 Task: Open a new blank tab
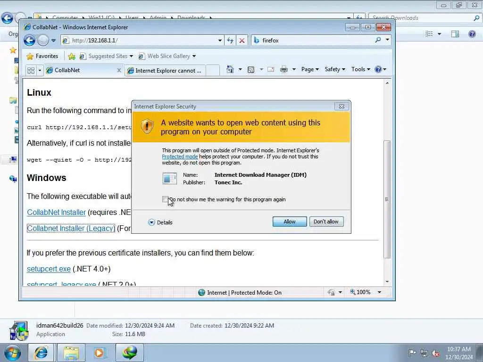click(213, 71)
